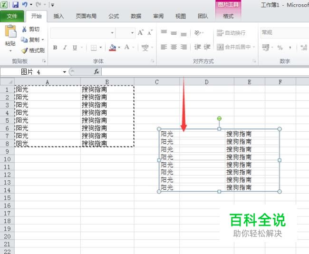Screen dimensions: 309x254
Task: Open the alignment group dialog launcher
Action: (x=254, y=61)
